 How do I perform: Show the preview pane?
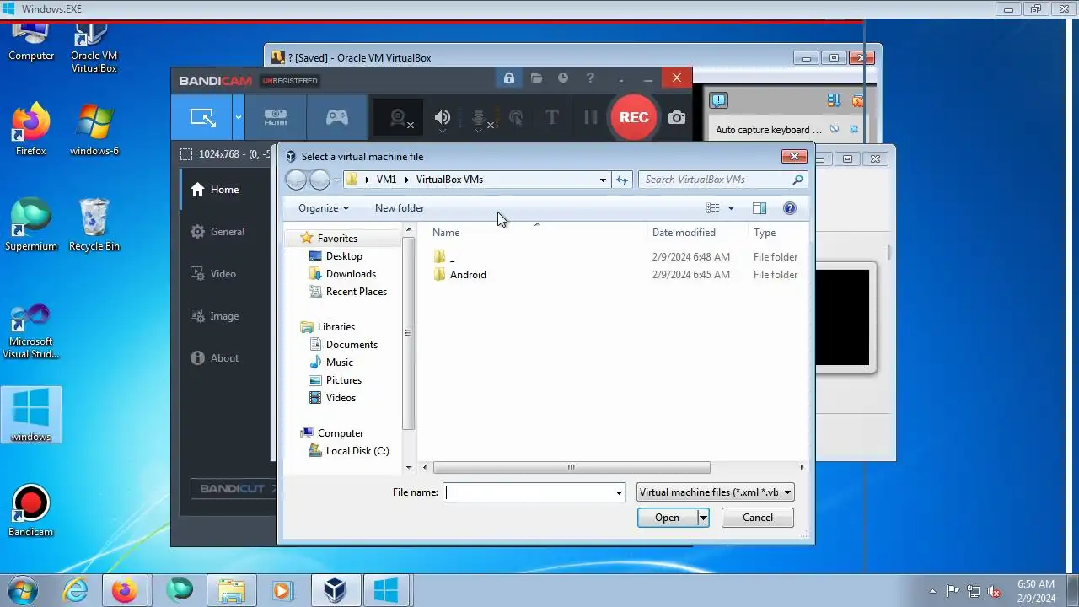[760, 208]
